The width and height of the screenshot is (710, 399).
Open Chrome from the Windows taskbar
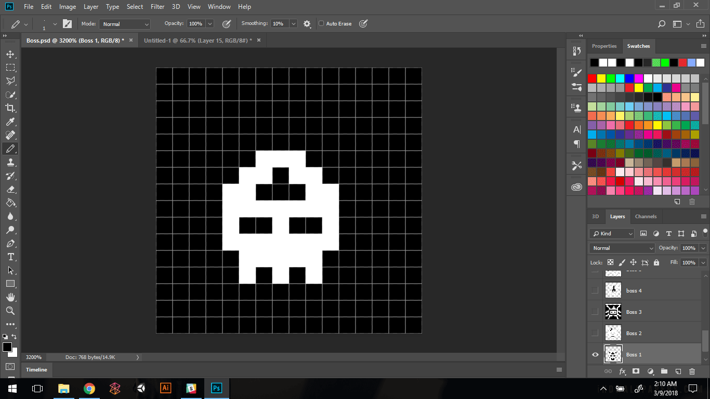(89, 388)
